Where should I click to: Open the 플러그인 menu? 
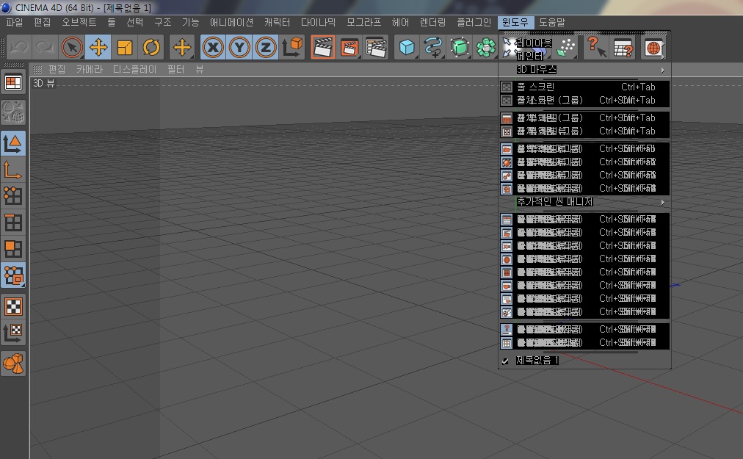click(474, 22)
